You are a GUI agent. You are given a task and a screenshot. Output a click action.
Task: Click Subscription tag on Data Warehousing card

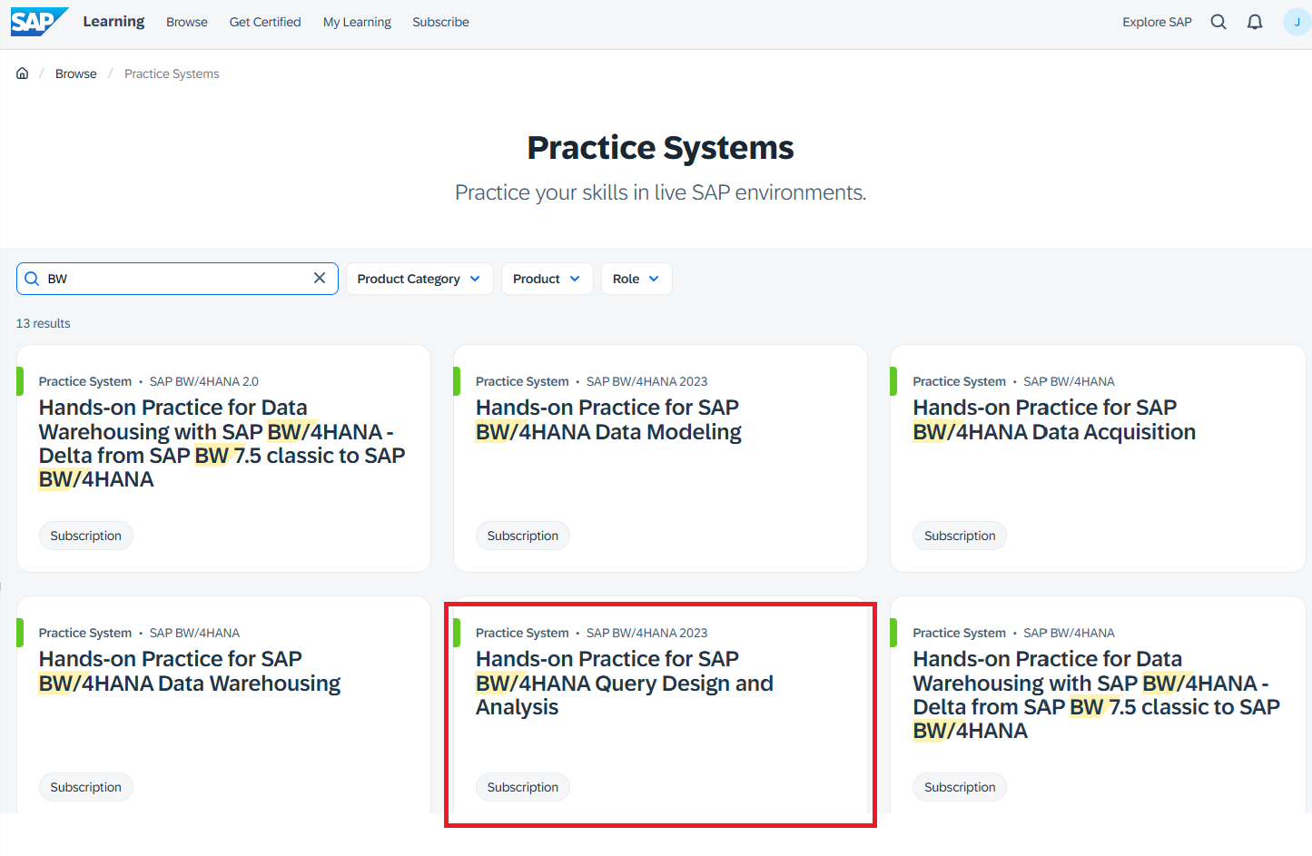coord(86,787)
